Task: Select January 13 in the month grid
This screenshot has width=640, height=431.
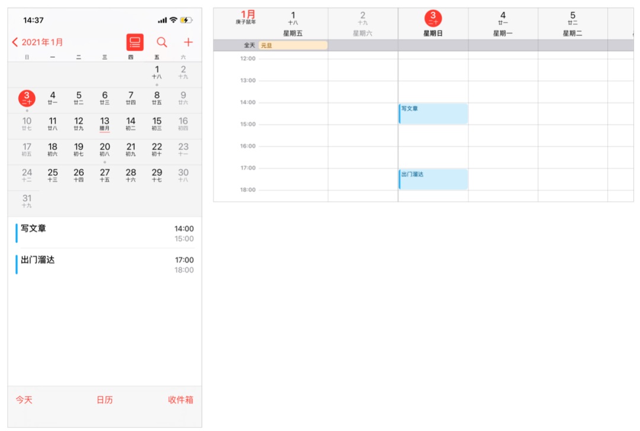Action: coord(104,124)
